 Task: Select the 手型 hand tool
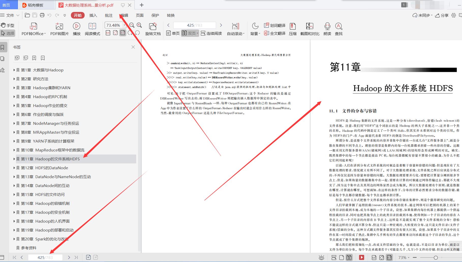pyautogui.click(x=8, y=25)
